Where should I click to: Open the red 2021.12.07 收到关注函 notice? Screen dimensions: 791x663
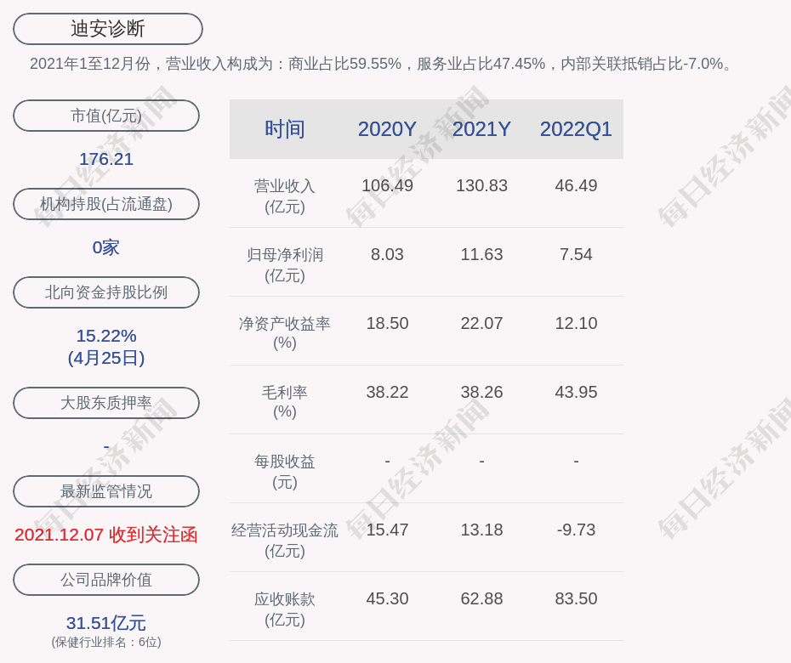pos(106,535)
